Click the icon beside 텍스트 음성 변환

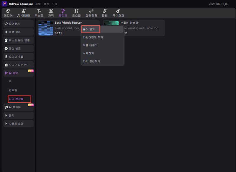[x=6, y=40]
